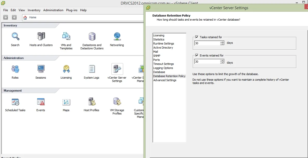Image resolution: width=308 pixels, height=158 pixels.
Task: Click the Administration section header
Action: coord(14,58)
